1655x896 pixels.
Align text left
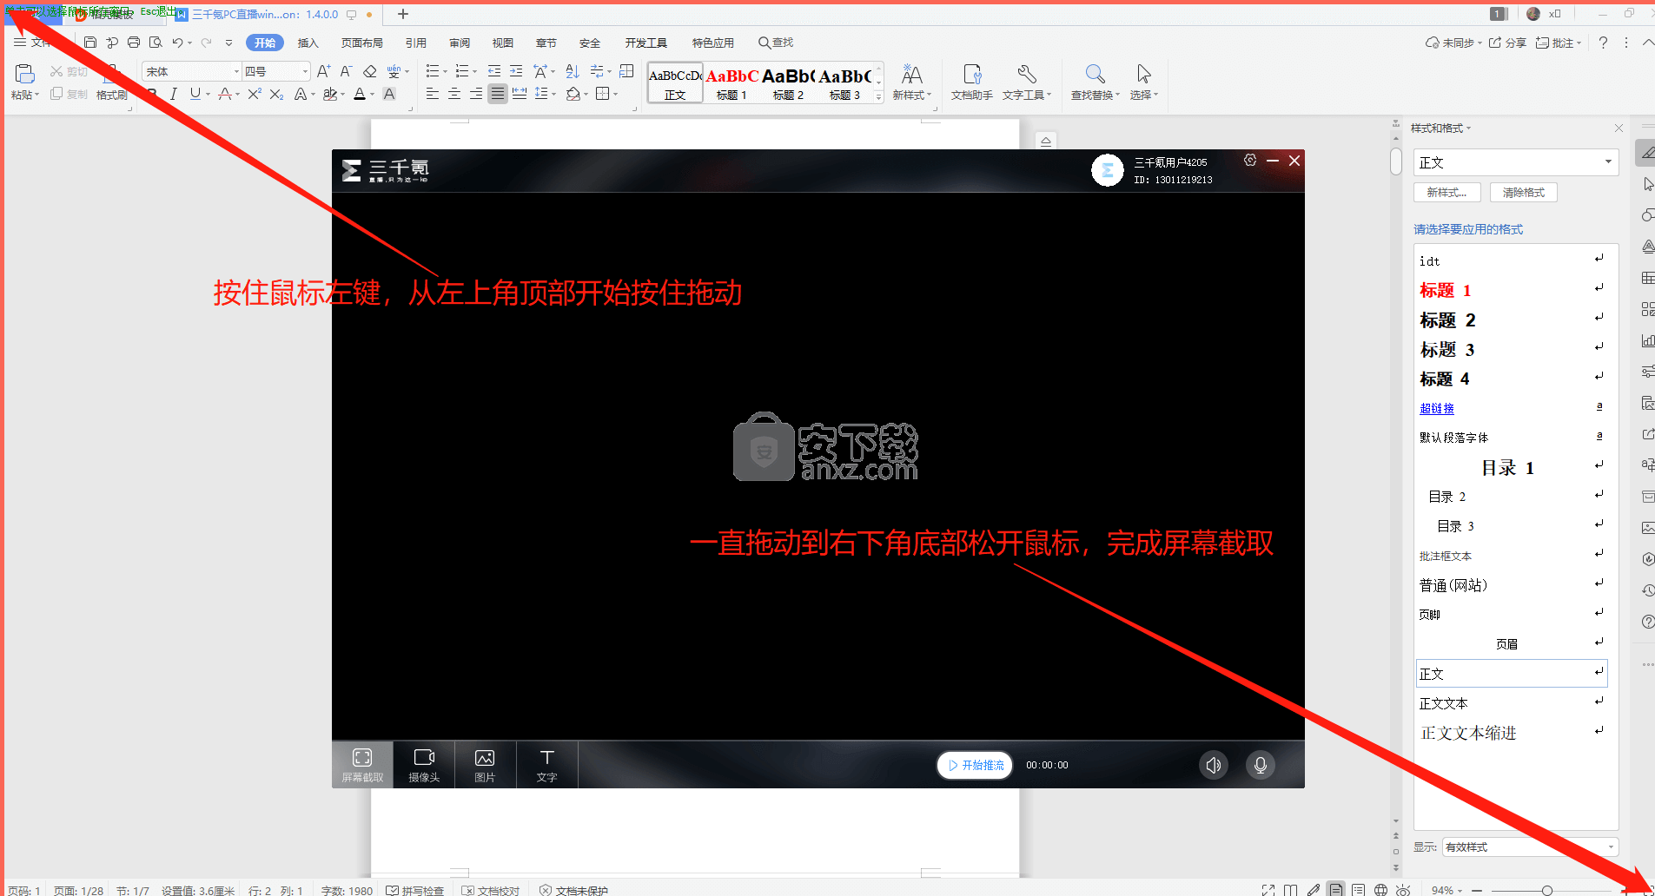click(x=433, y=94)
